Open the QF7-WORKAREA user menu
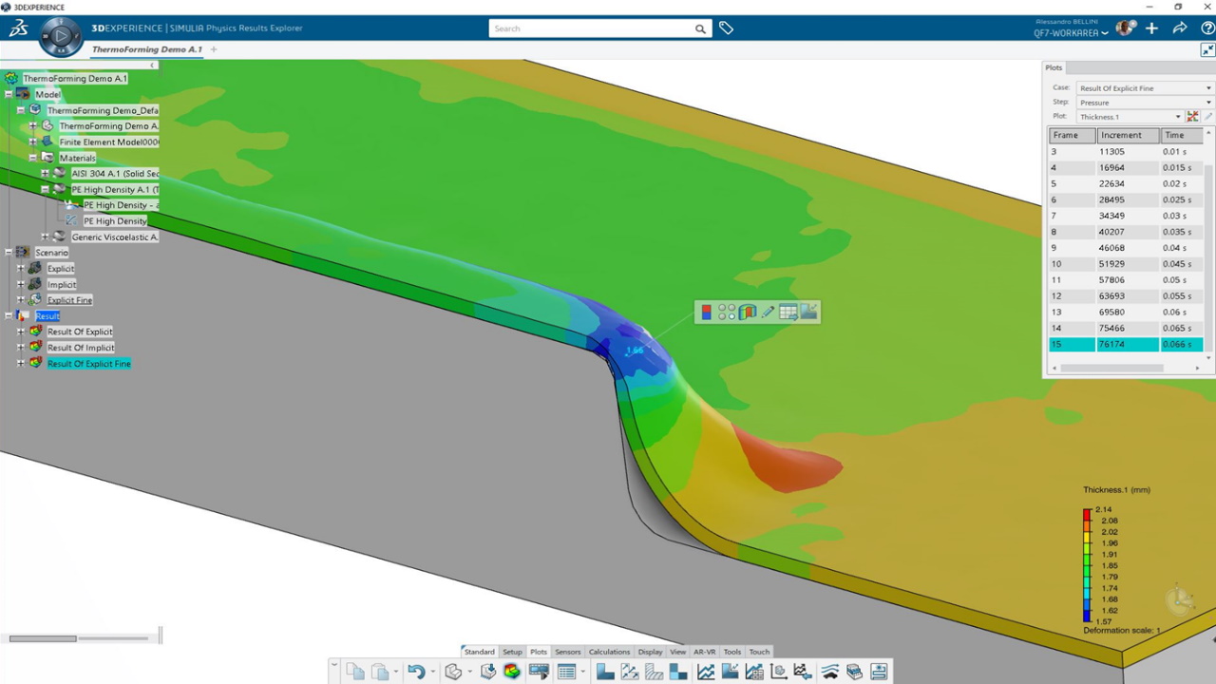This screenshot has height=684, width=1216. (x=1071, y=33)
